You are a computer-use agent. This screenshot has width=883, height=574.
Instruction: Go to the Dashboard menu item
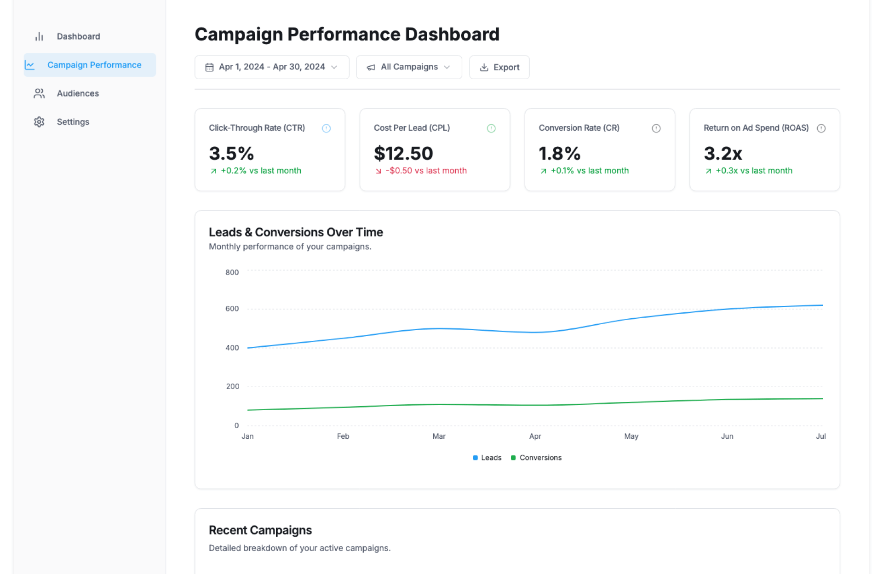[78, 36]
